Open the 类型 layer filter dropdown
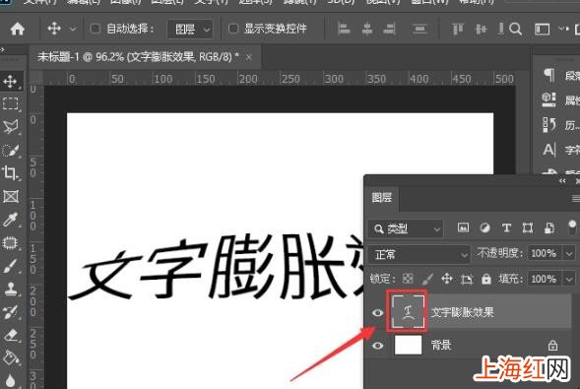Image resolution: width=580 pixels, height=389 pixels. tap(406, 229)
